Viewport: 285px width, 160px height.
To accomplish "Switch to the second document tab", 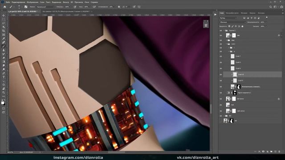I will point(66,12).
